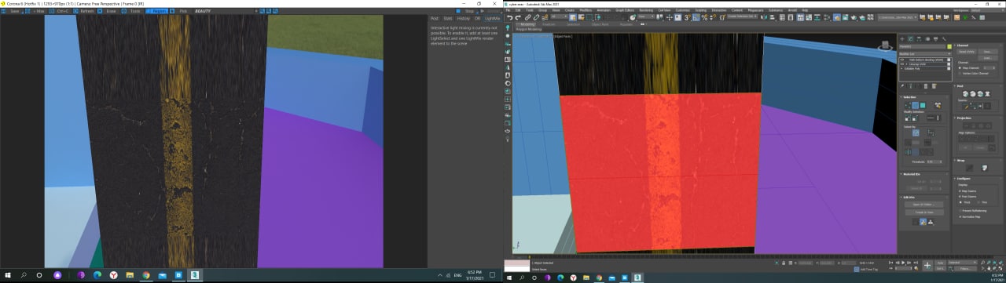Click the Tweak In View button

click(x=924, y=212)
